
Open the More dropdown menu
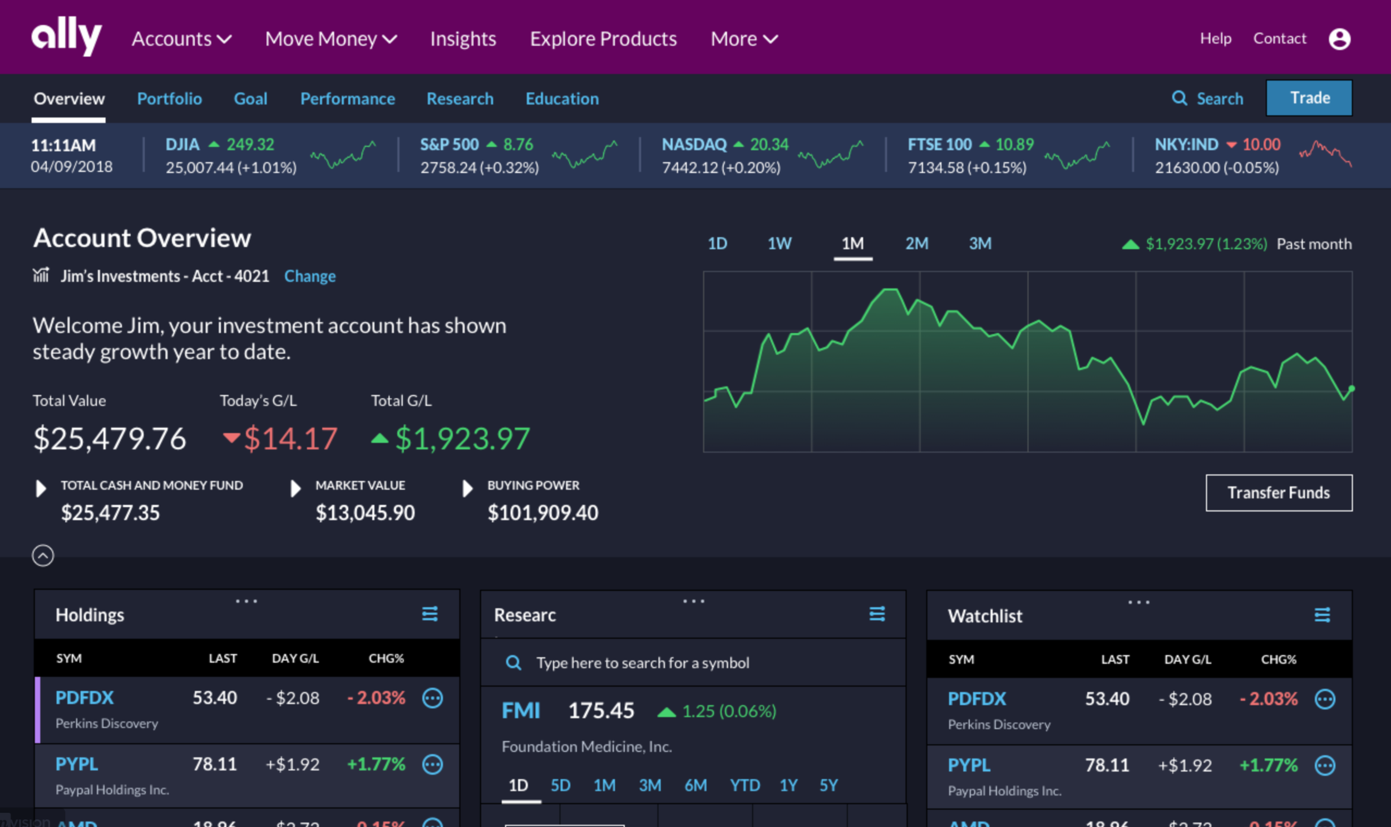pos(744,39)
